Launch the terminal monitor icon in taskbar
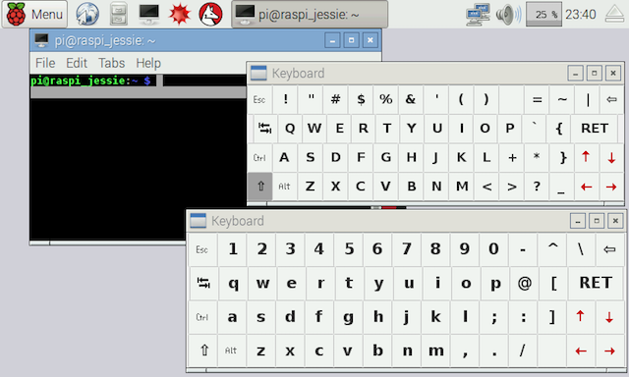The height and width of the screenshot is (377, 629). click(148, 14)
